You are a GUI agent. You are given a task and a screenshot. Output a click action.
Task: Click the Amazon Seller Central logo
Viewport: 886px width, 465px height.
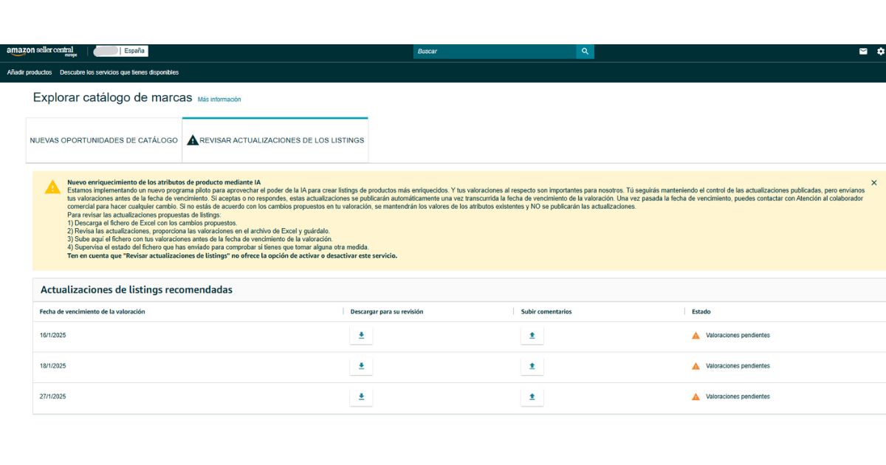click(41, 52)
